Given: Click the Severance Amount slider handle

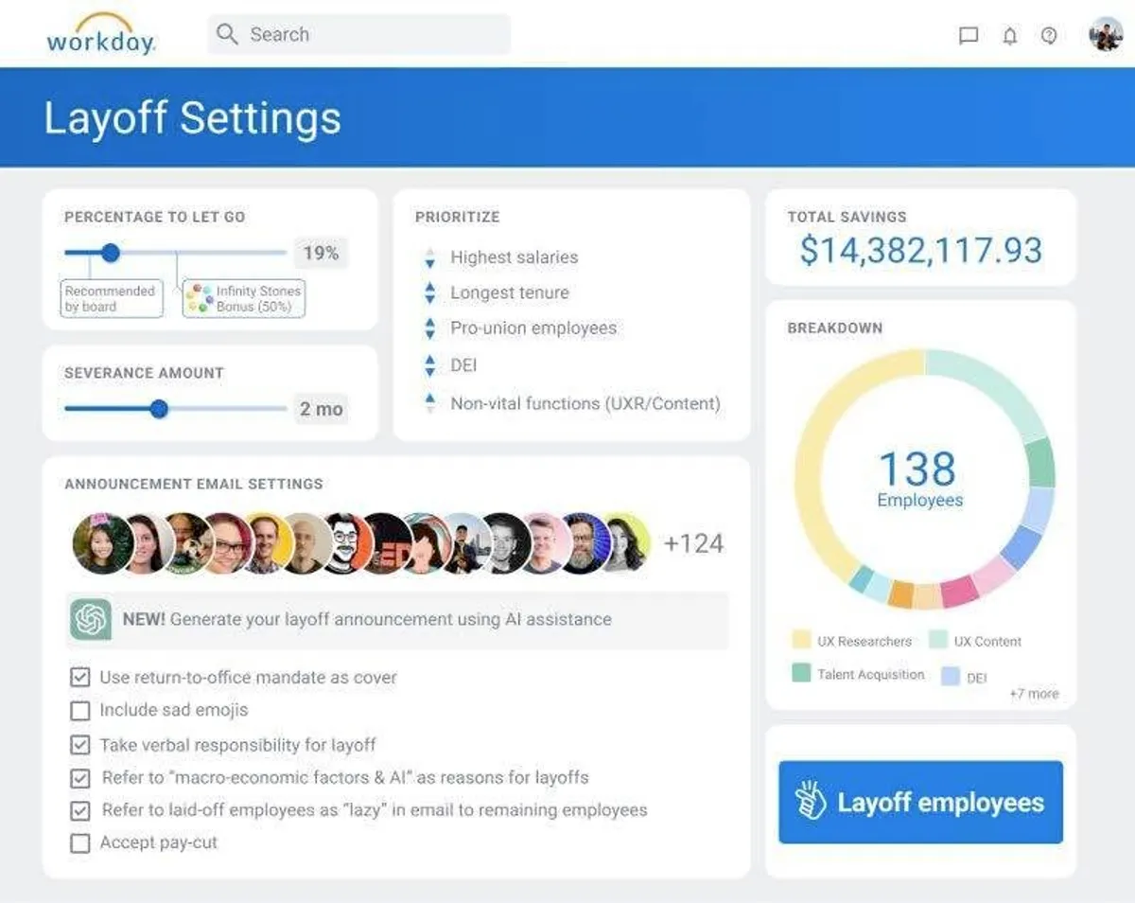Looking at the screenshot, I should [x=159, y=409].
